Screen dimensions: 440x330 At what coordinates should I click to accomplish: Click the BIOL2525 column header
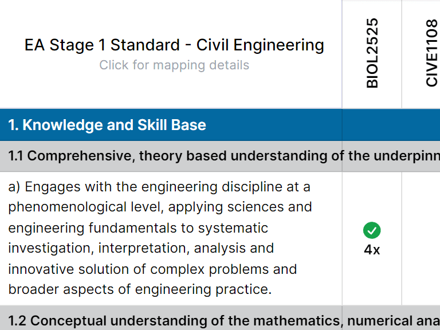(372, 53)
